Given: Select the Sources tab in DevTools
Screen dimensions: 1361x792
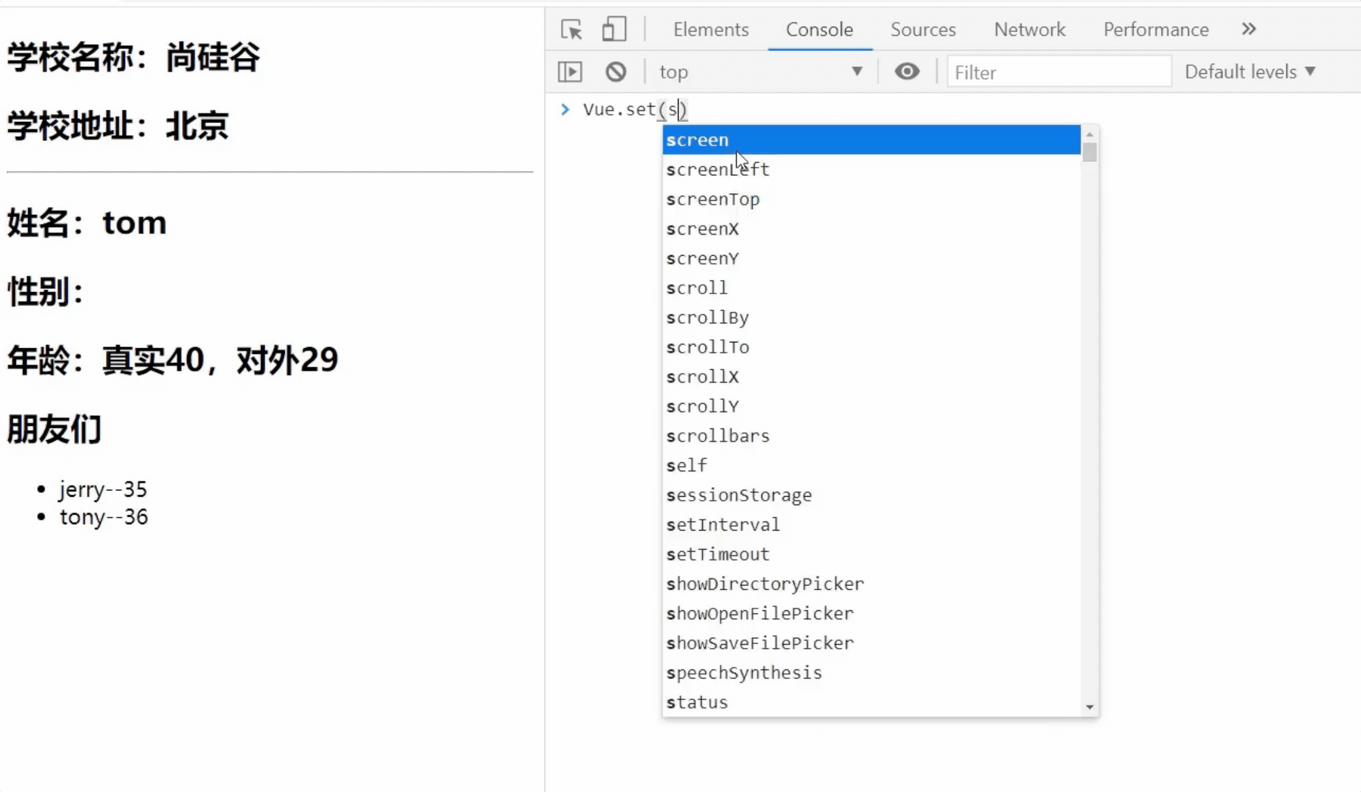Looking at the screenshot, I should [x=923, y=29].
